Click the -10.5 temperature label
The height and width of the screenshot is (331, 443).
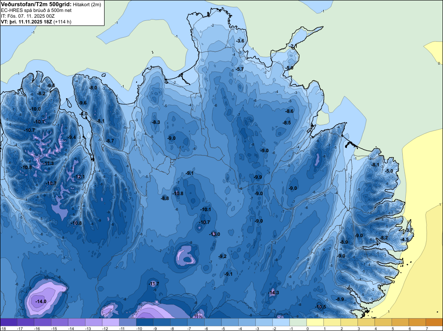[320, 307]
